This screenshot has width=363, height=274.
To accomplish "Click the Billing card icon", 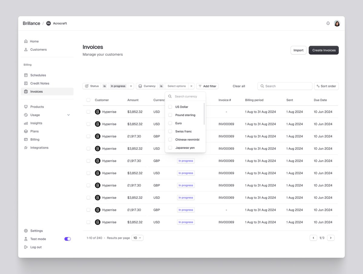I will click(26, 139).
